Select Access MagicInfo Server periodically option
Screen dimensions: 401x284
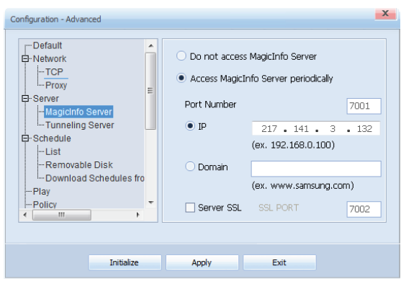181,78
